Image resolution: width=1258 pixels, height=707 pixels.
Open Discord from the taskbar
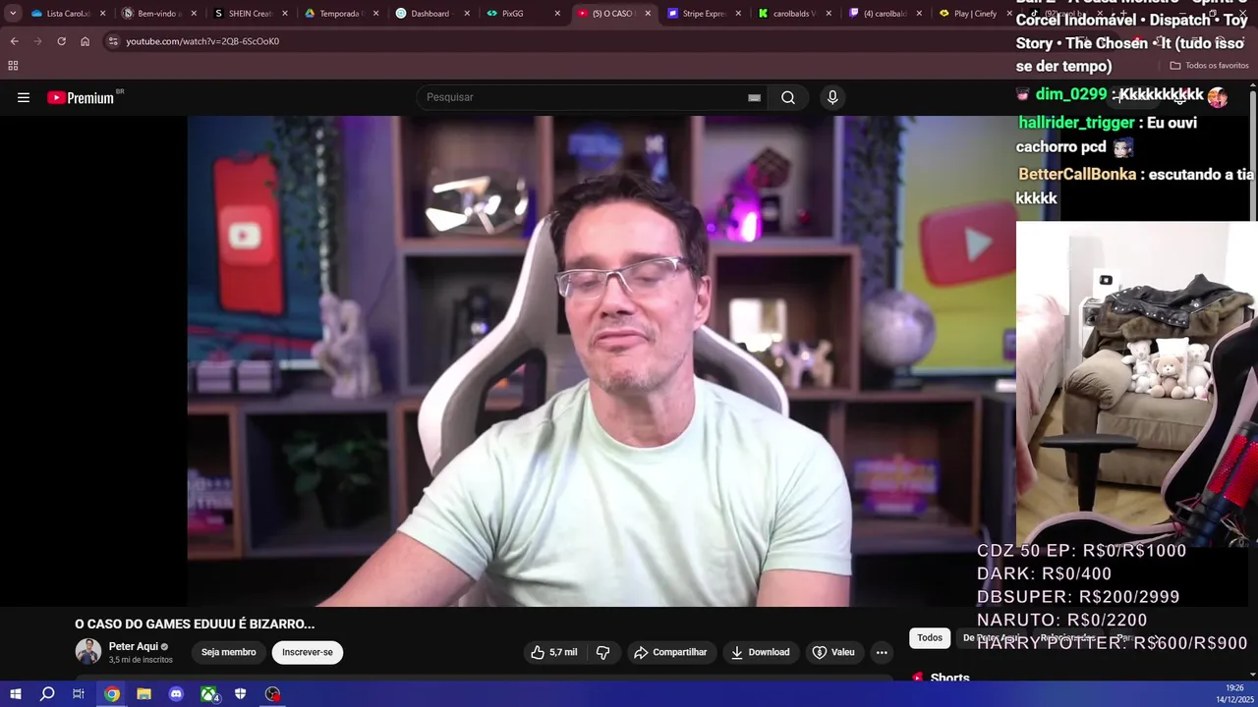[x=176, y=694]
